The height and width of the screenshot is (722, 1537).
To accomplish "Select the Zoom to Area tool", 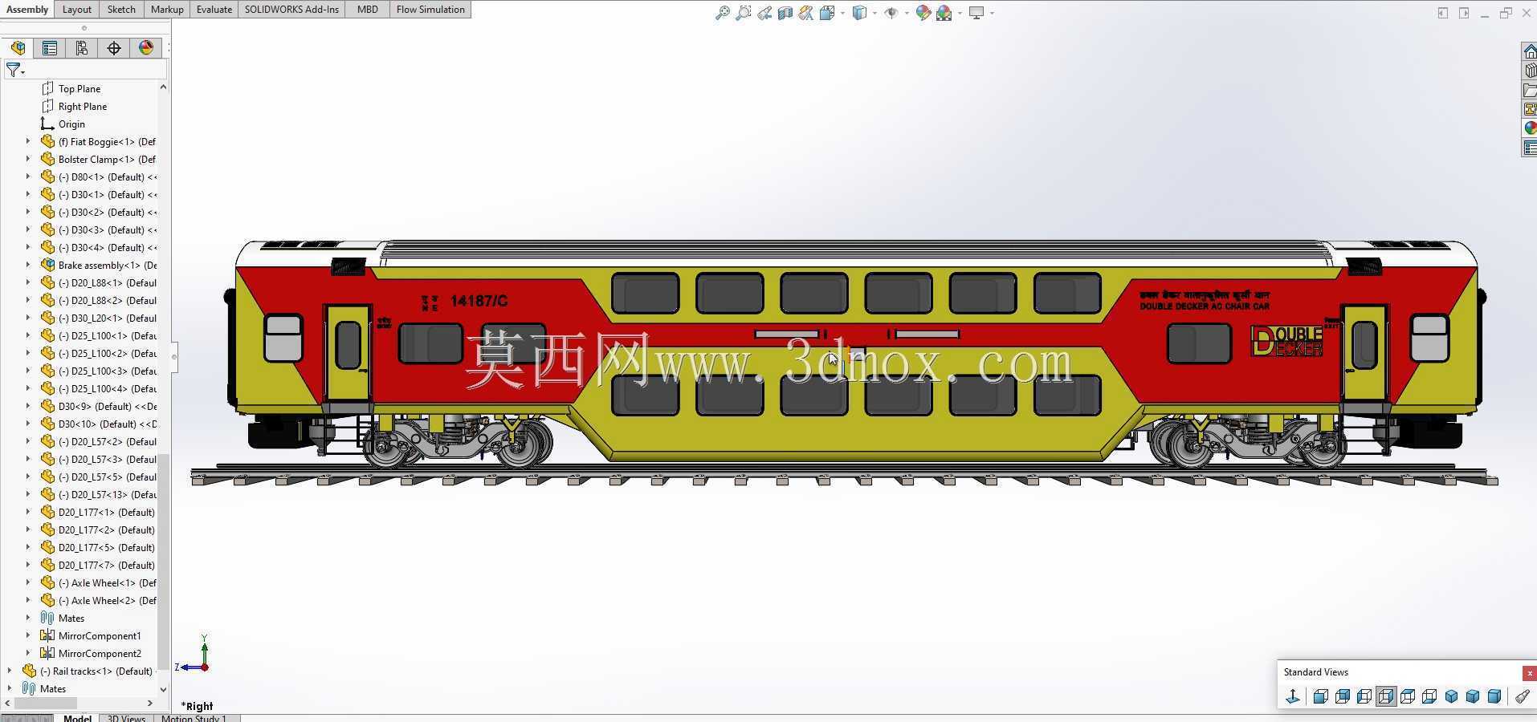I will 744,13.
